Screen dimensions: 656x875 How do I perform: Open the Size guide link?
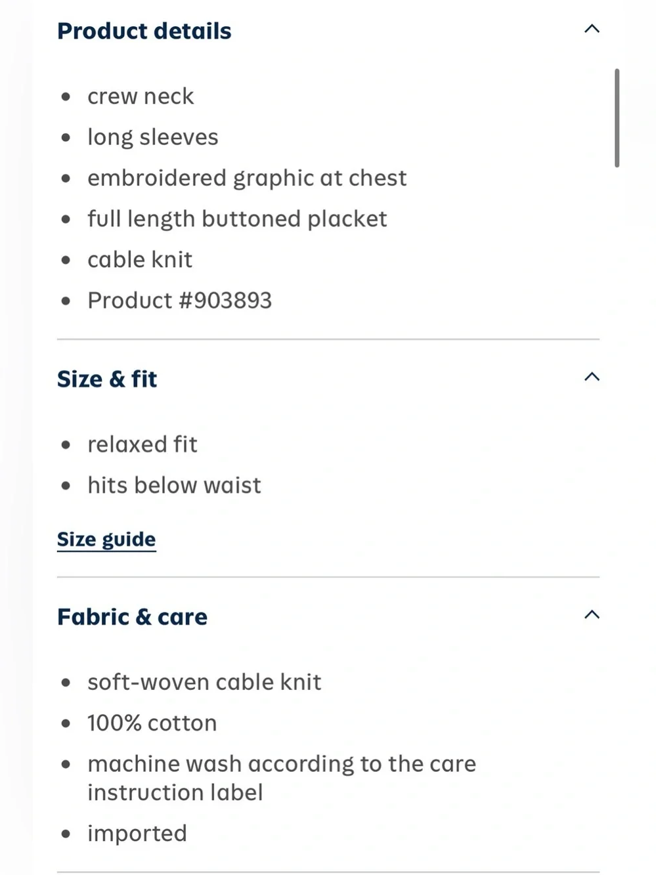[106, 540]
